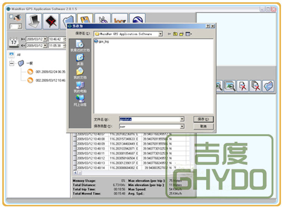Click the end time 11:05:38 field
284x209 pixels.
(x=56, y=46)
